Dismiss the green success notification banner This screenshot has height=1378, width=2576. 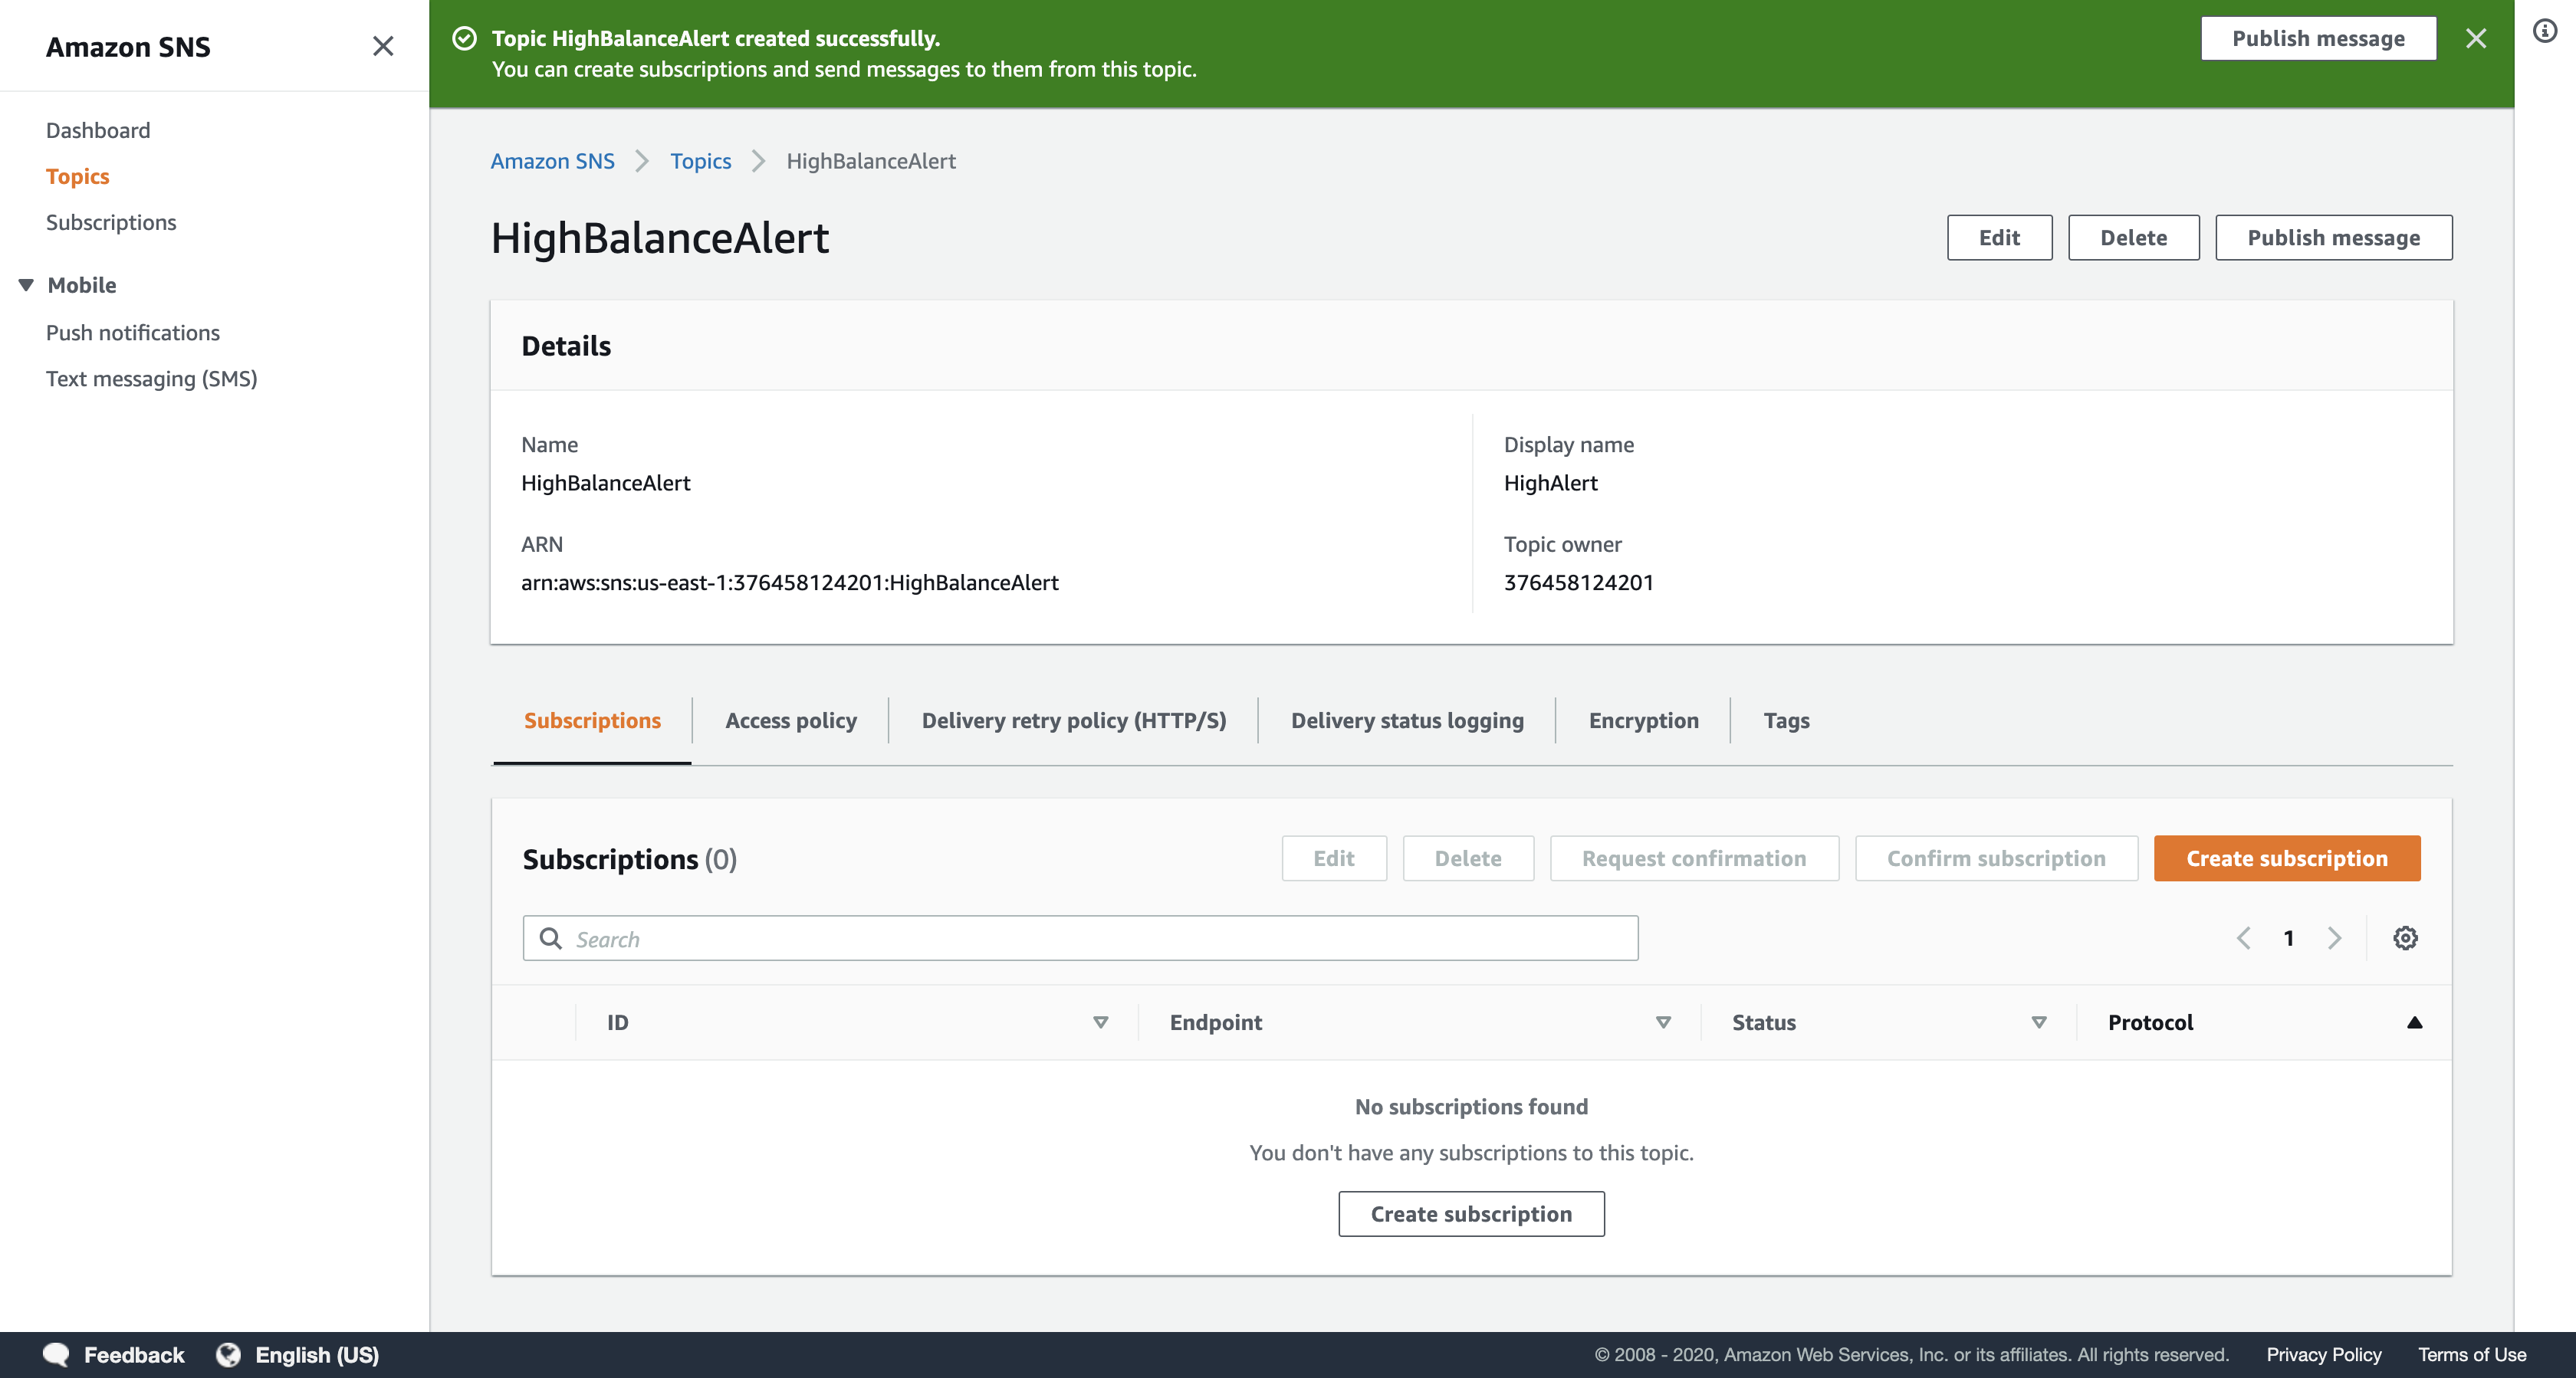pos(2475,38)
